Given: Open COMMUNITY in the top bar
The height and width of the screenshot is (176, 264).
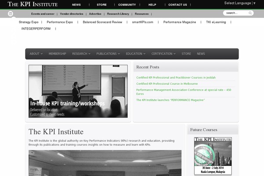Looking at the screenshot, I should click(x=127, y=5).
